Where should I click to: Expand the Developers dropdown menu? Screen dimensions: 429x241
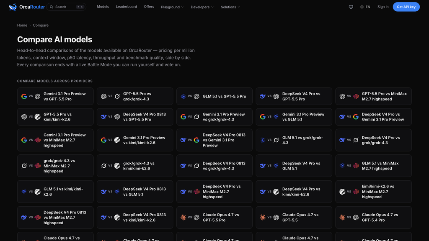[x=202, y=7]
